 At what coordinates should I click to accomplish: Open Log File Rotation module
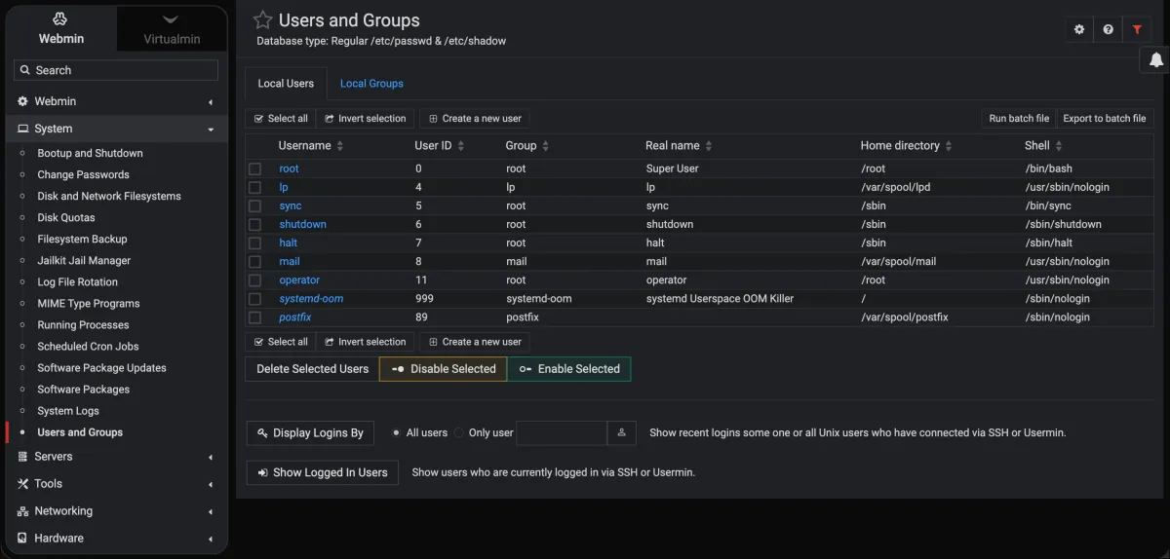click(77, 281)
